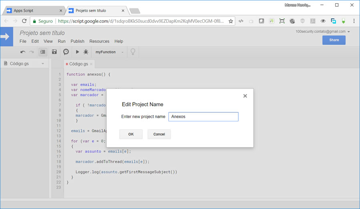Cancel the Edit Project Name dialog
360x209 pixels.
[x=159, y=134]
